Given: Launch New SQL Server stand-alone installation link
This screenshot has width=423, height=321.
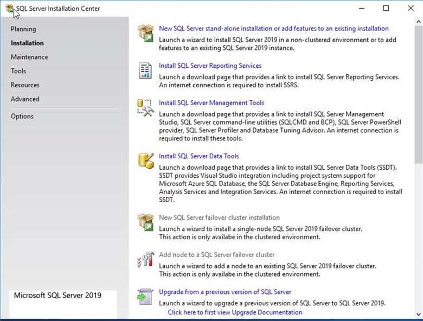Looking at the screenshot, I should [273, 28].
